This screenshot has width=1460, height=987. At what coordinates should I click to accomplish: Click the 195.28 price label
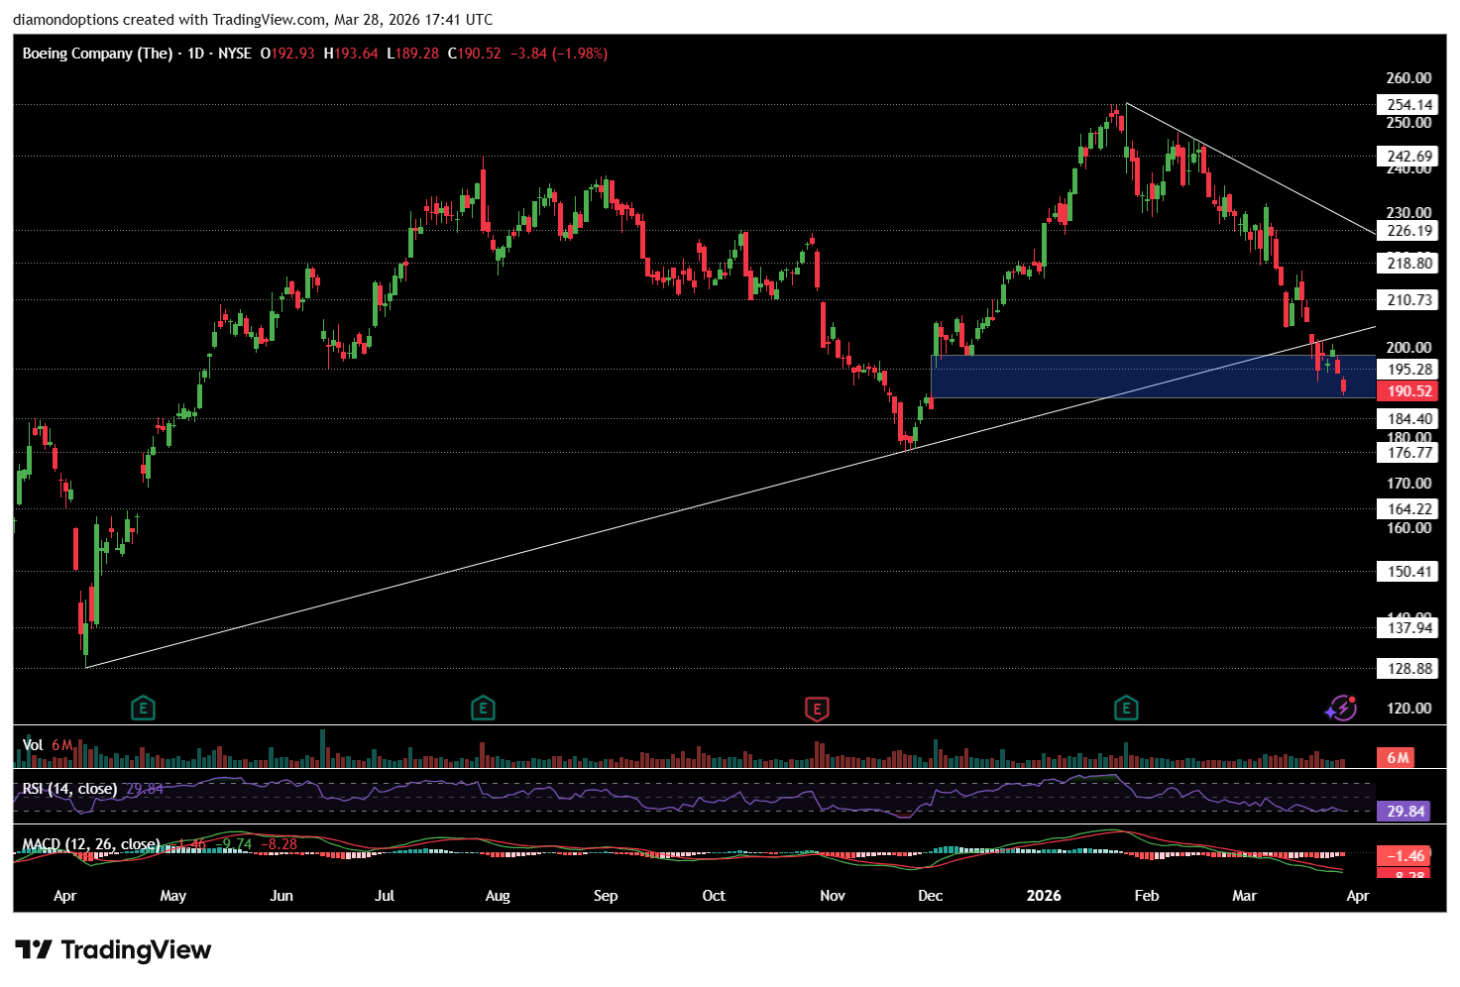coord(1408,370)
